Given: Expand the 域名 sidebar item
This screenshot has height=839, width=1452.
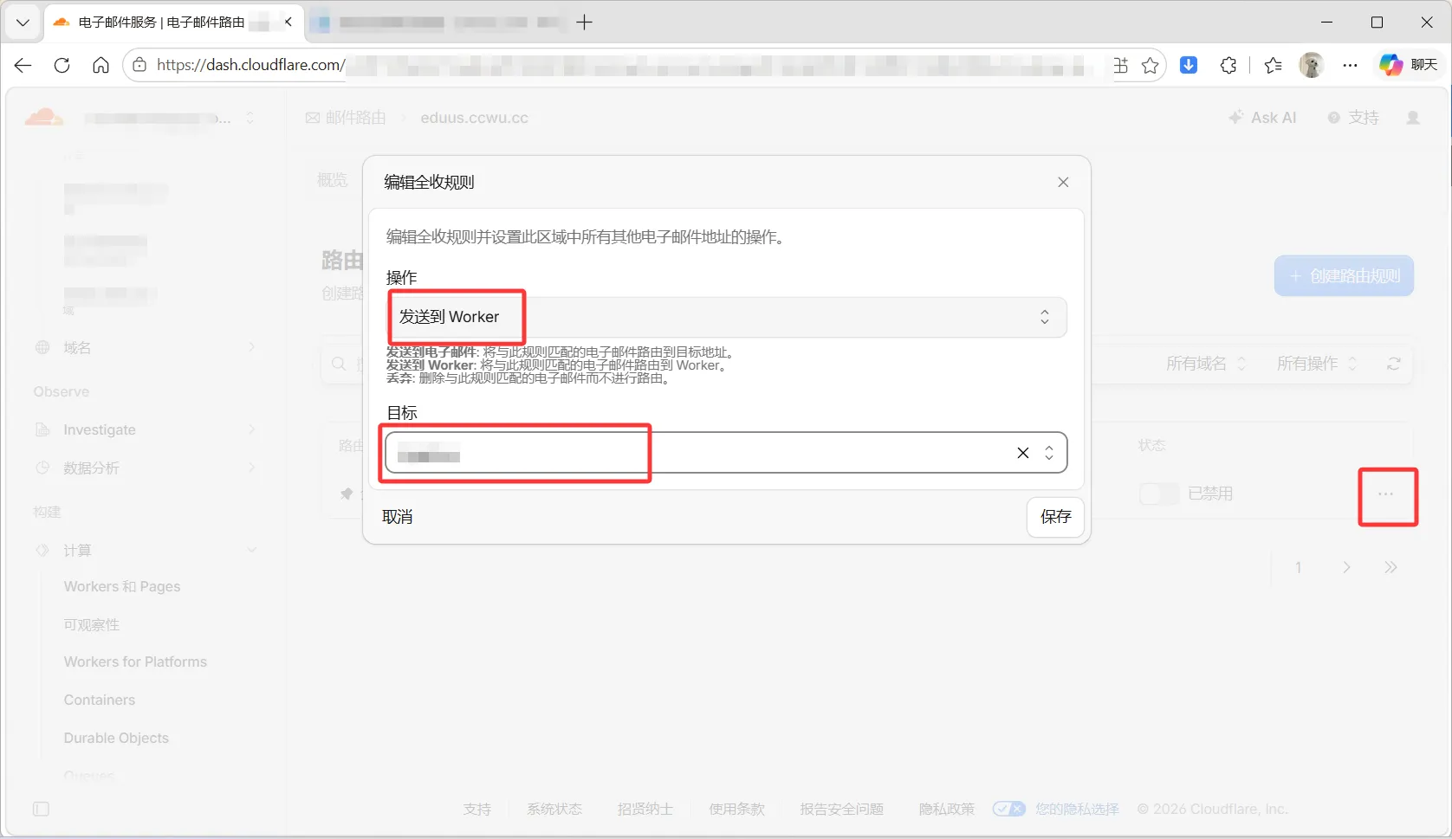Looking at the screenshot, I should click(x=252, y=347).
